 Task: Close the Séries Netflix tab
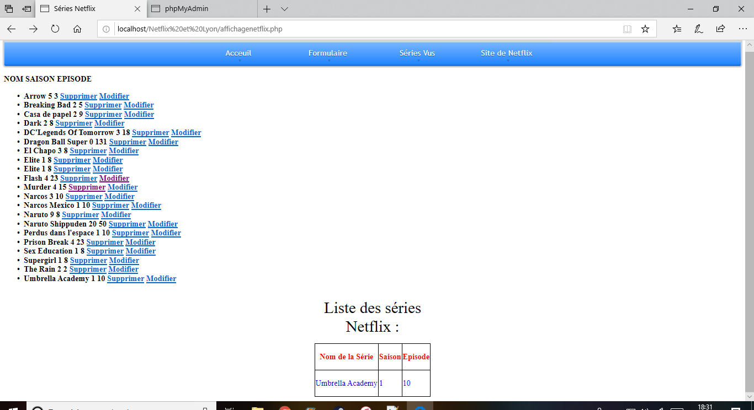pyautogui.click(x=137, y=9)
